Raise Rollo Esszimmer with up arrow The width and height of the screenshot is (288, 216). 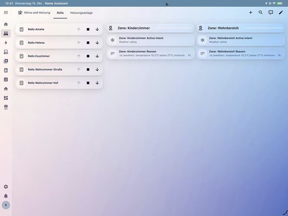[79, 56]
